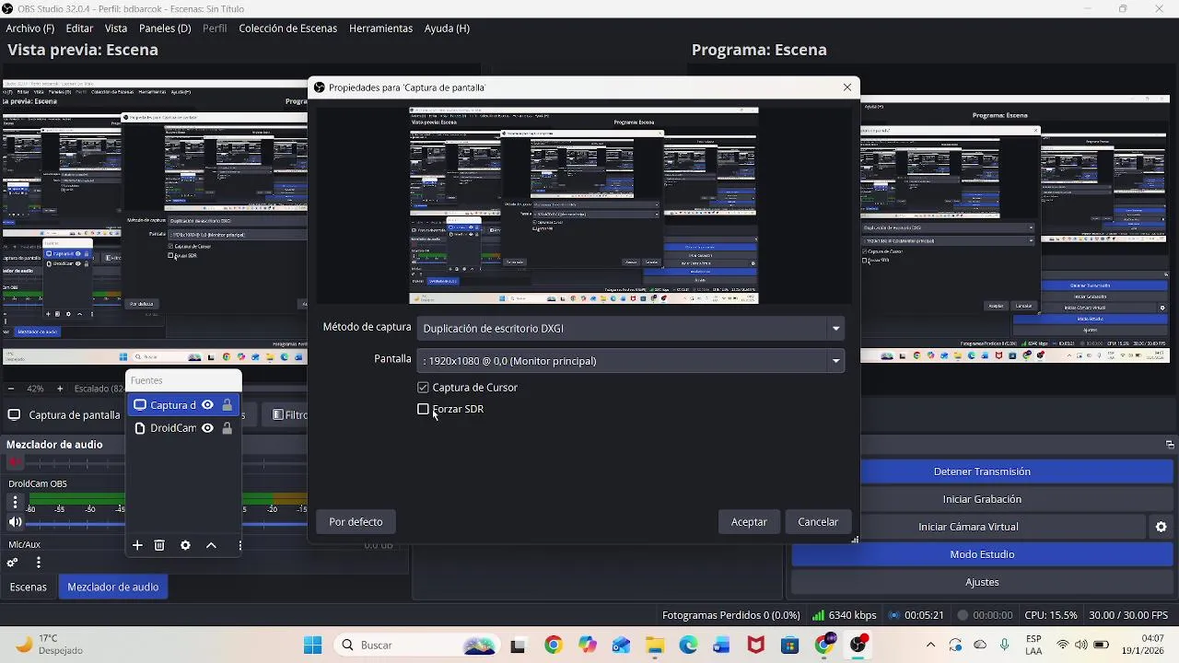This screenshot has height=663, width=1179.
Task: Lock the Captura de pantalla source
Action: [227, 405]
